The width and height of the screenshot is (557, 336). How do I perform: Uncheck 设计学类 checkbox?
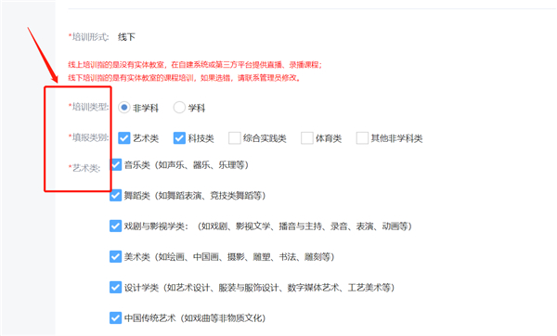click(116, 287)
